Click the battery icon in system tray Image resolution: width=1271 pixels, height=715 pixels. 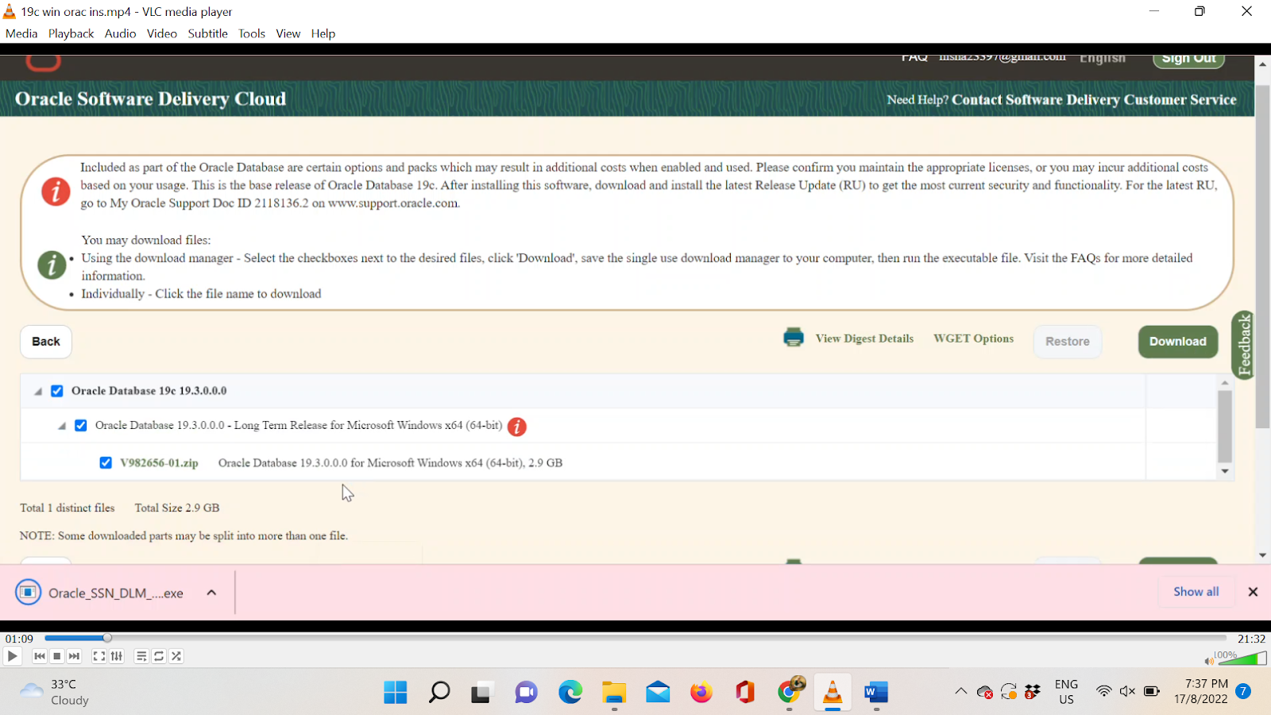pos(1151,691)
